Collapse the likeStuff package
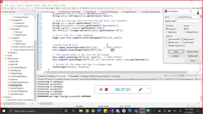203x114 pixels. pyautogui.click(x=9, y=29)
